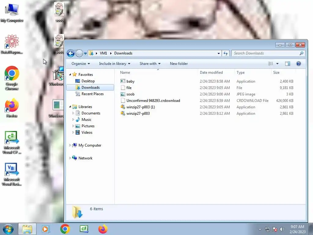This screenshot has width=313, height=235.
Task: Select the soob JPEG image icon
Action: click(123, 94)
